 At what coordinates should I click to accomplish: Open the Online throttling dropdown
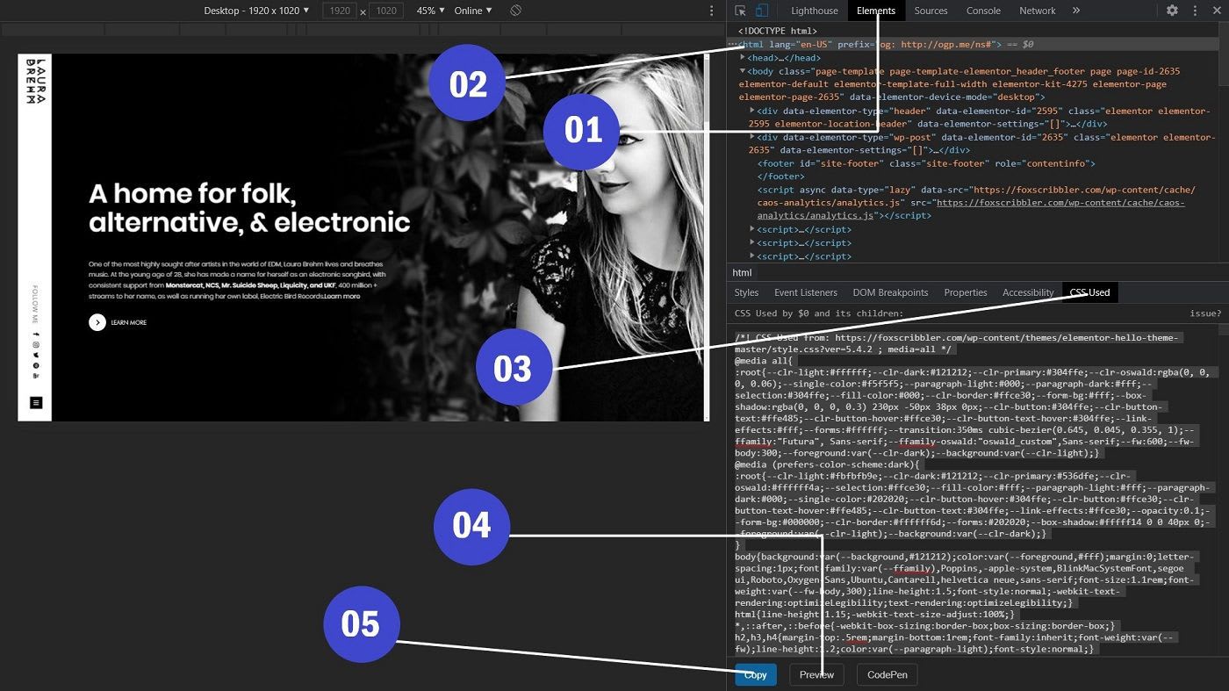[473, 11]
